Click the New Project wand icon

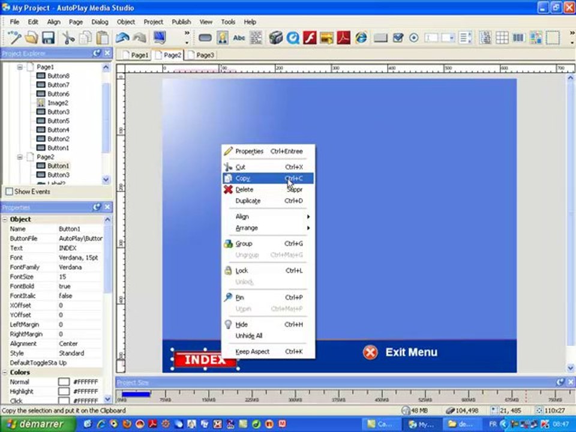[14, 37]
